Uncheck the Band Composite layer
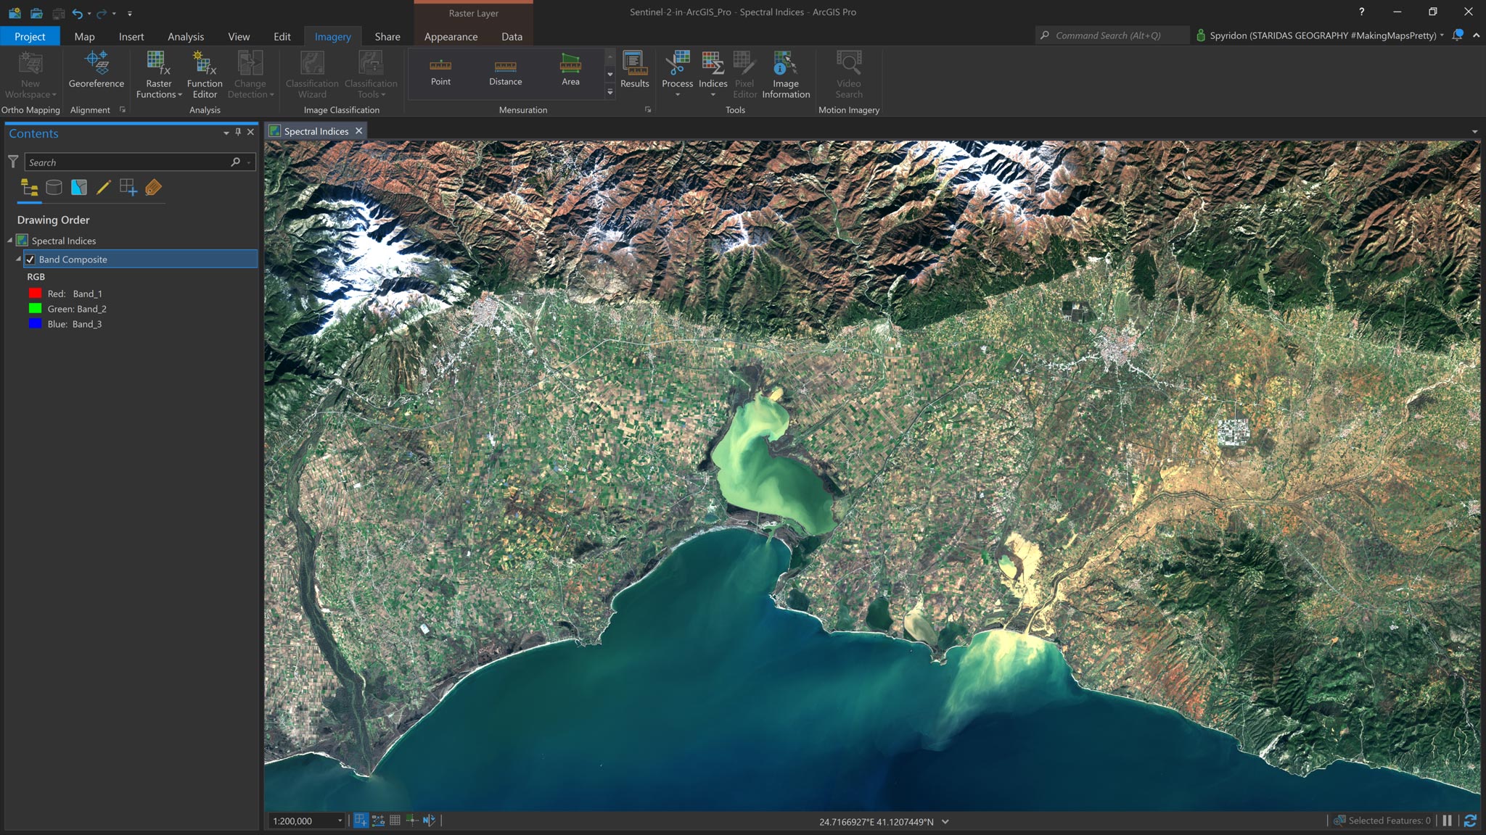 (30, 259)
